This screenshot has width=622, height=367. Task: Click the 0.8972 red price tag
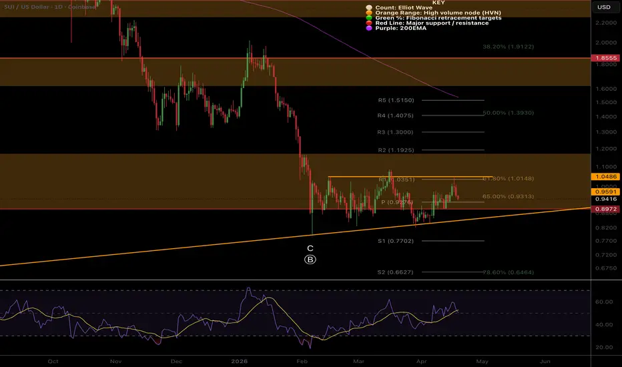(x=606, y=209)
